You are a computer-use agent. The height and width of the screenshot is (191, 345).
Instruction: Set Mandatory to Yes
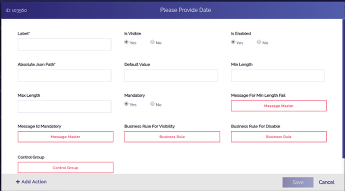126,103
